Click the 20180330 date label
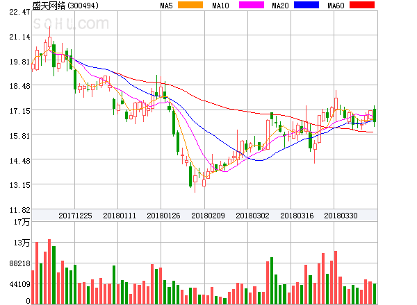Screen dimensions: 417x305 coord(341,216)
